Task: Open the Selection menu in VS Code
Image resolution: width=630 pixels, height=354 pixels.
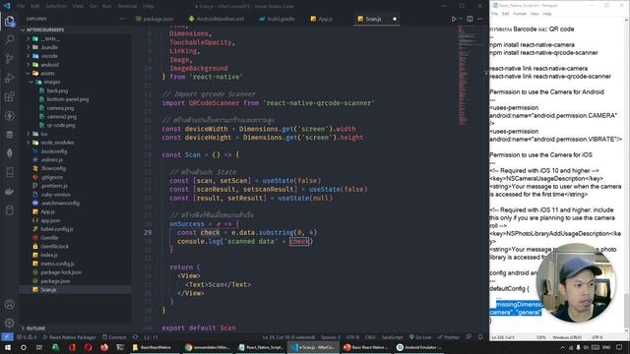Action: pos(56,6)
